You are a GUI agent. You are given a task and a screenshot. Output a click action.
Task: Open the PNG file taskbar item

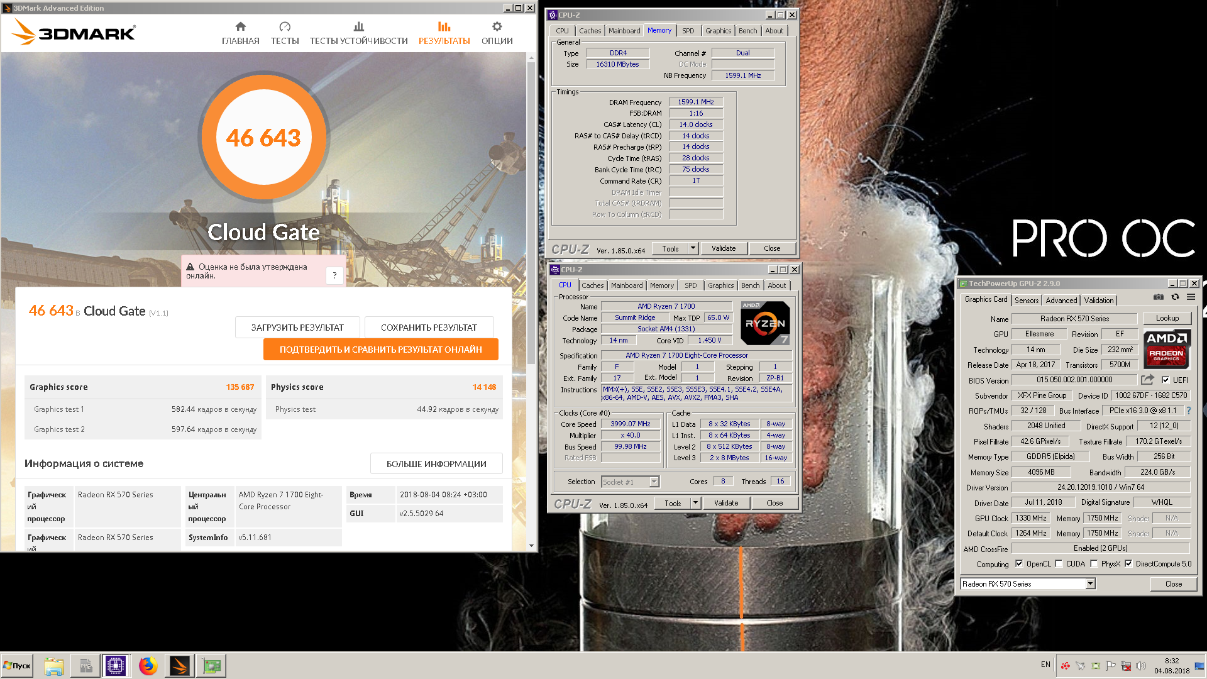(x=85, y=666)
